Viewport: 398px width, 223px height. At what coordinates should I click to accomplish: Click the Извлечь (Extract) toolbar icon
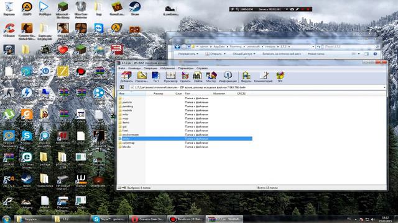(142, 77)
